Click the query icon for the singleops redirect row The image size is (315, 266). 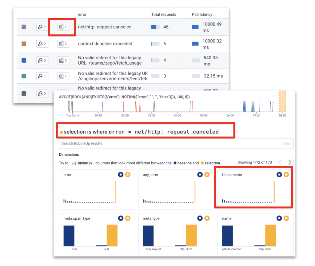42,76
